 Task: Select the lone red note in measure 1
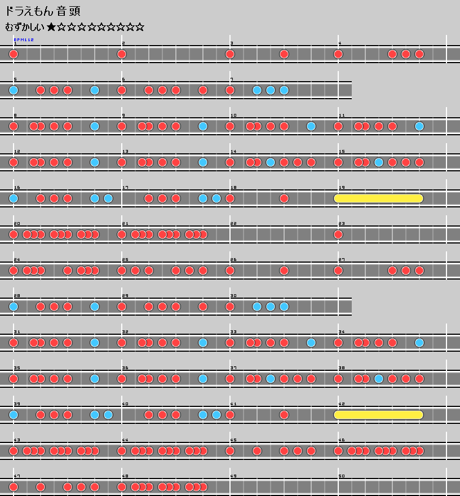(14, 54)
